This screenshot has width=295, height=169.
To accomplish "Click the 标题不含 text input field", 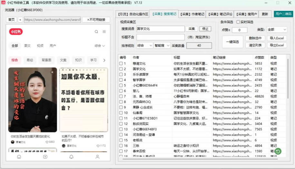I will click(160, 37).
